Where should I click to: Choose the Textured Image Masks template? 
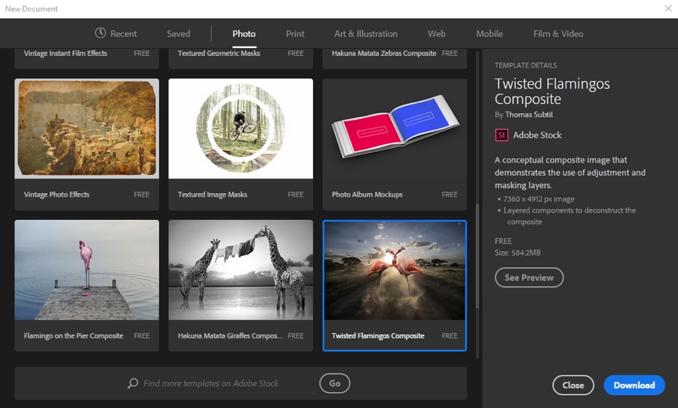[x=241, y=129]
